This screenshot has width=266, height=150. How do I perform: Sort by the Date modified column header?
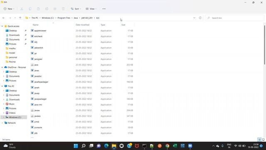tap(82, 25)
